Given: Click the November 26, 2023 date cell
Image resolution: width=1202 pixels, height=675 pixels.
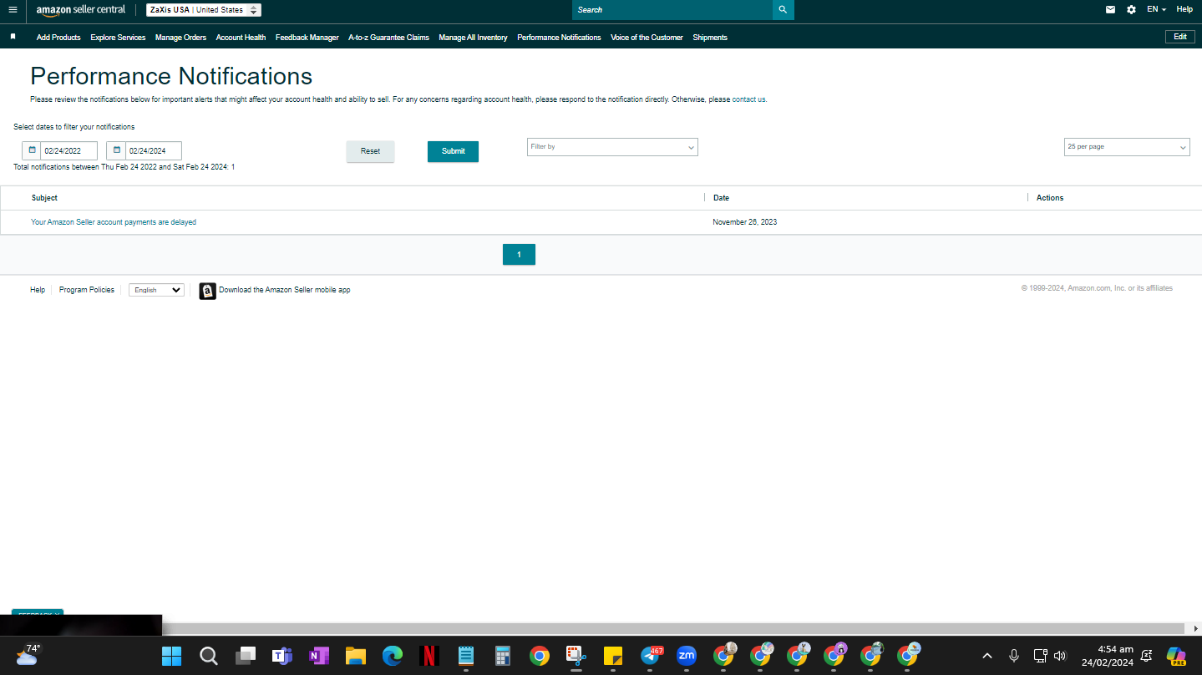Looking at the screenshot, I should click(745, 222).
